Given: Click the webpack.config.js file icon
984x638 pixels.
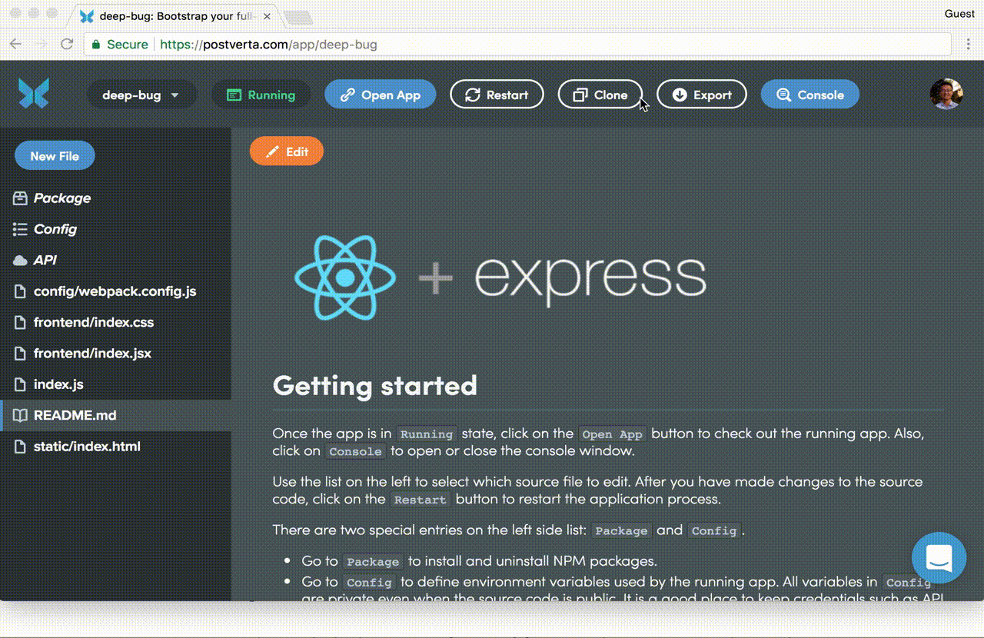Looking at the screenshot, I should pyautogui.click(x=20, y=291).
